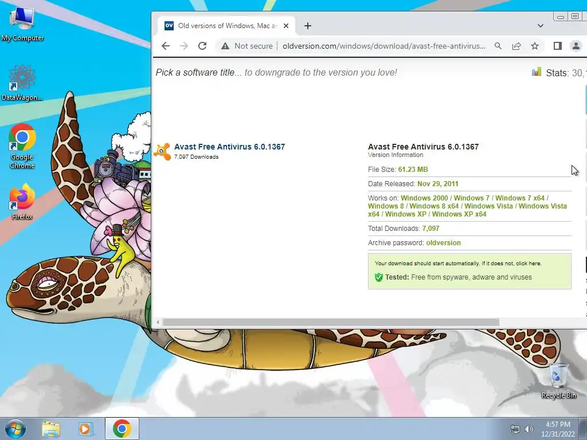Click the 'Version Information' subtitle
587x440 pixels.
point(396,155)
